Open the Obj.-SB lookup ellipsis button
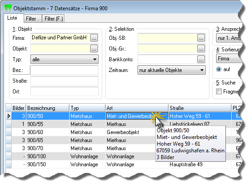250x185 pixels. pyautogui.click(x=201, y=38)
